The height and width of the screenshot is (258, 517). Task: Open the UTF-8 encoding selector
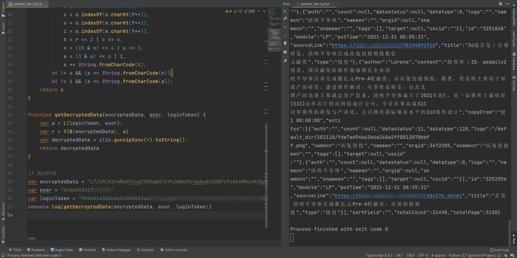click(423, 255)
